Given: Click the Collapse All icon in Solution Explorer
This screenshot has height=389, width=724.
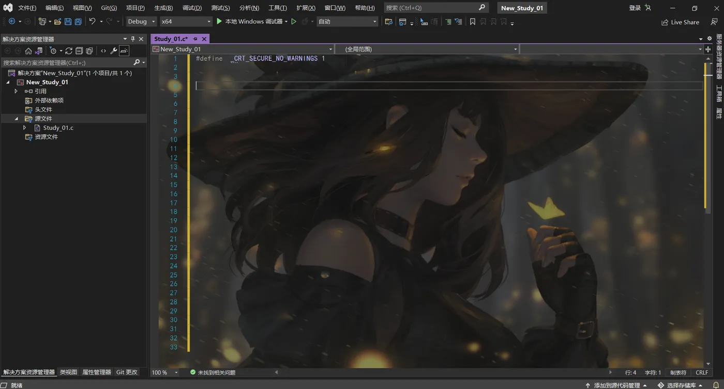Looking at the screenshot, I should point(79,51).
